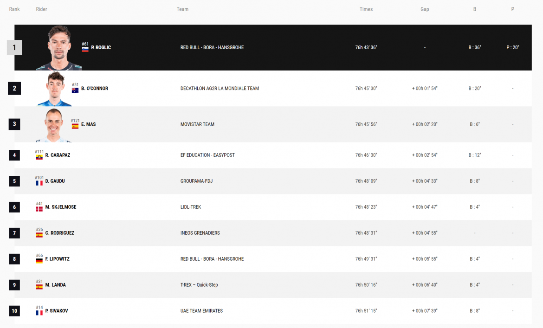Click team name Ineos Grenadiers
The height and width of the screenshot is (328, 543).
(x=200, y=233)
